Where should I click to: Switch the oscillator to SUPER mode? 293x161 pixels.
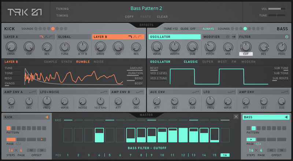(x=208, y=61)
